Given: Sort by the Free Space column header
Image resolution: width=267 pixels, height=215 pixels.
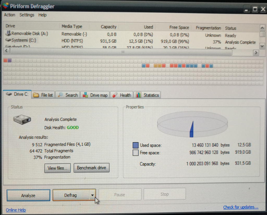Looking at the screenshot, I should 179,27.
